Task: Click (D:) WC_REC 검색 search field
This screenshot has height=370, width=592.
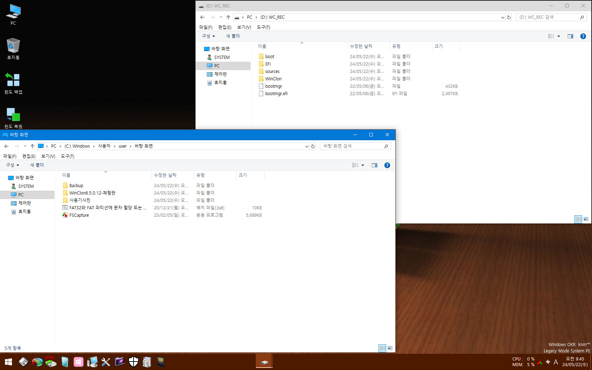Action: coord(551,17)
